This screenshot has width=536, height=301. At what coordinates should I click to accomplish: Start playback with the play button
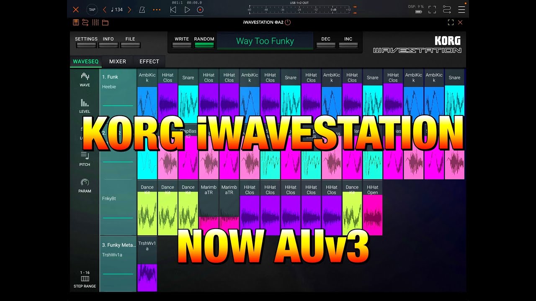click(187, 10)
